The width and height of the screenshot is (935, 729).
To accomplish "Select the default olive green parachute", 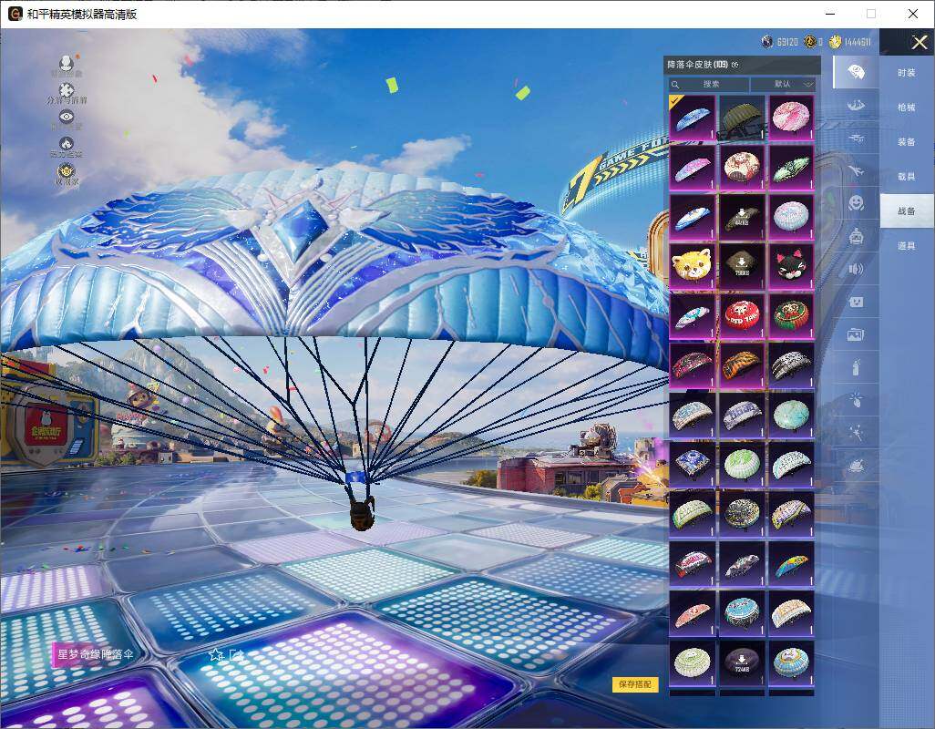I will pyautogui.click(x=741, y=118).
